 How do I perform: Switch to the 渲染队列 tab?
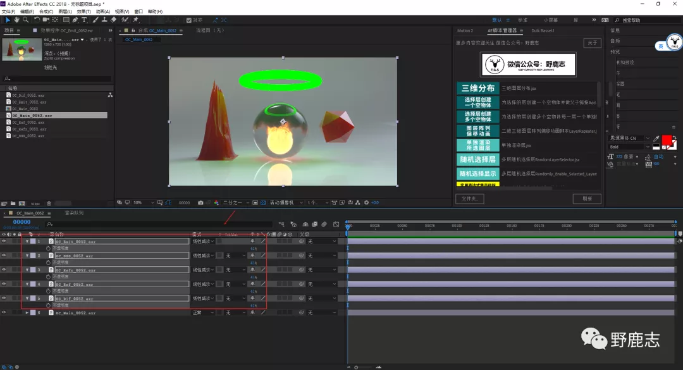[74, 213]
